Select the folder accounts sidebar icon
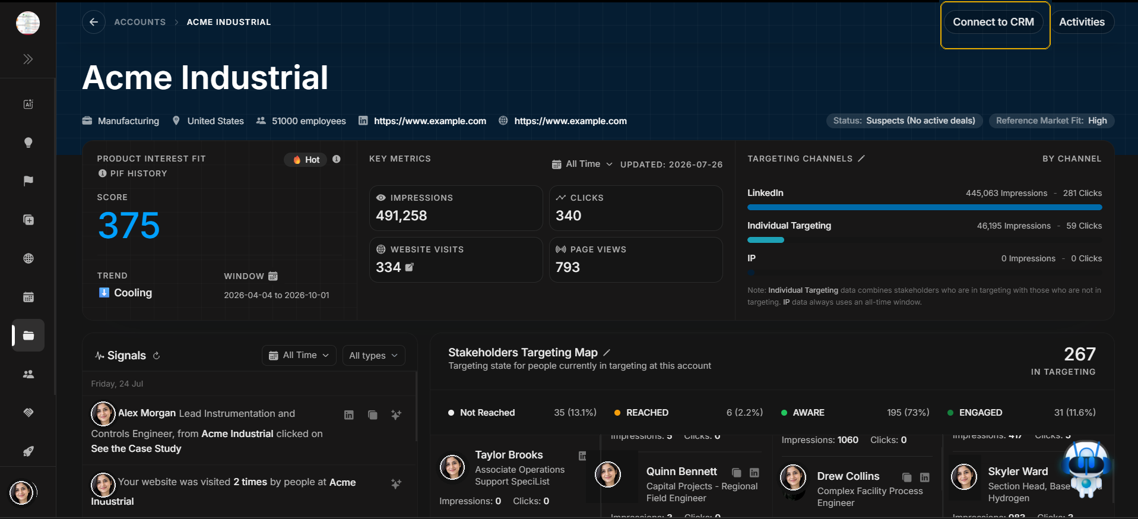 pos(28,336)
